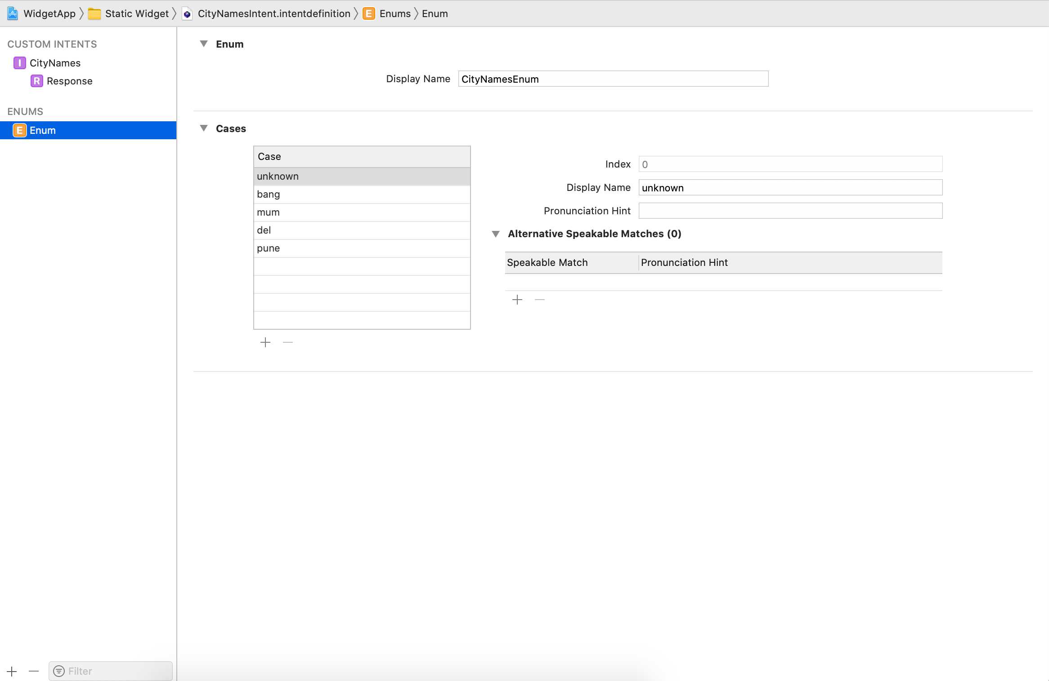The height and width of the screenshot is (681, 1049).
Task: Collapse Alternative Speakable Matches section
Action: coord(496,234)
